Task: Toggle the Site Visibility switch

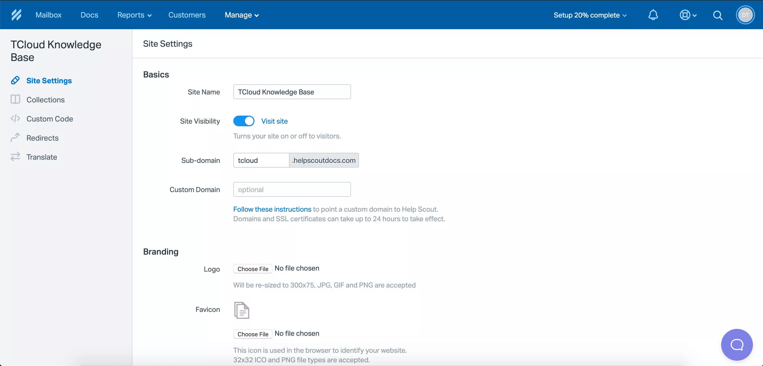Action: pos(244,121)
